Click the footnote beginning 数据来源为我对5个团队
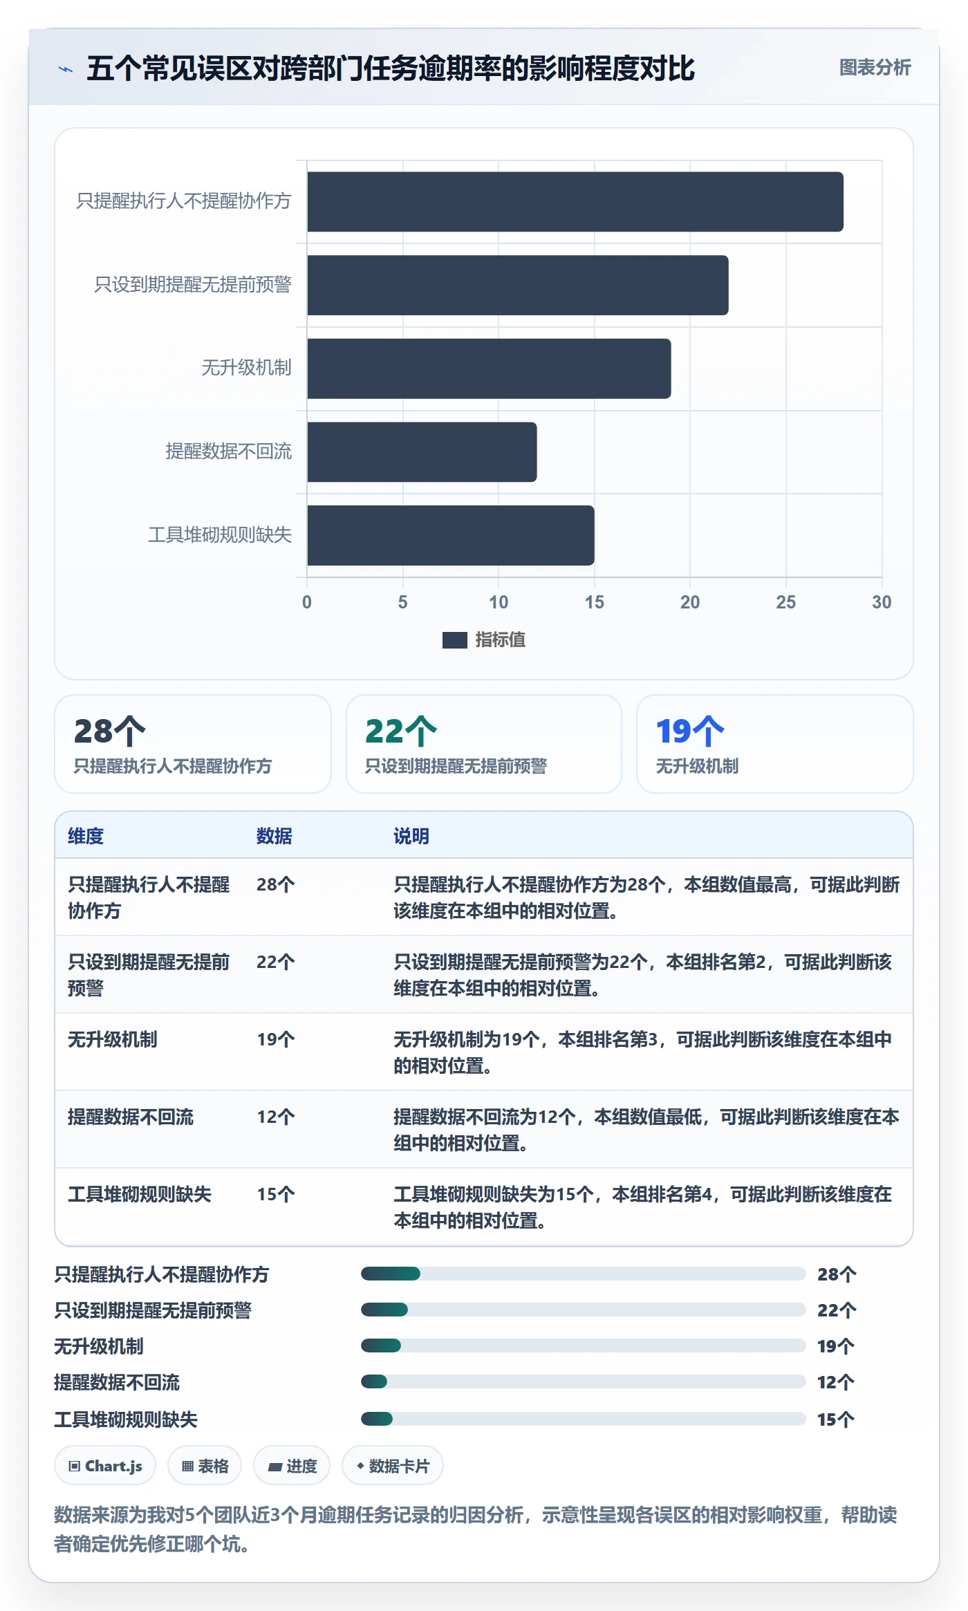Screen dimensions: 968x1611 click(x=476, y=1529)
